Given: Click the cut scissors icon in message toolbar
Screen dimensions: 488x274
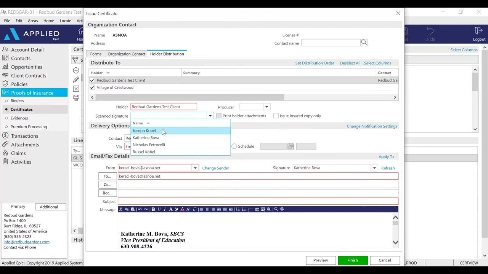Looking at the screenshot, I should 121,209.
